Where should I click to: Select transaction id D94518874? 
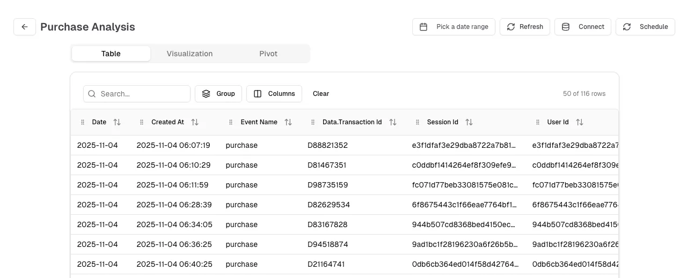327,244
